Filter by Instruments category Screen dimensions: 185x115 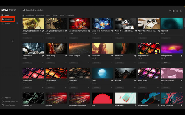[x=40, y=15]
